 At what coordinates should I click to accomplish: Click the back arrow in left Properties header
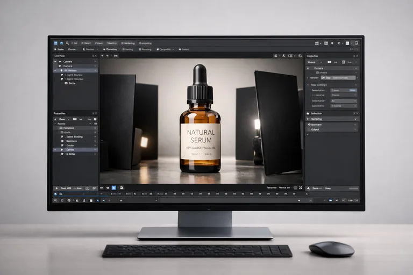pyautogui.click(x=55, y=119)
